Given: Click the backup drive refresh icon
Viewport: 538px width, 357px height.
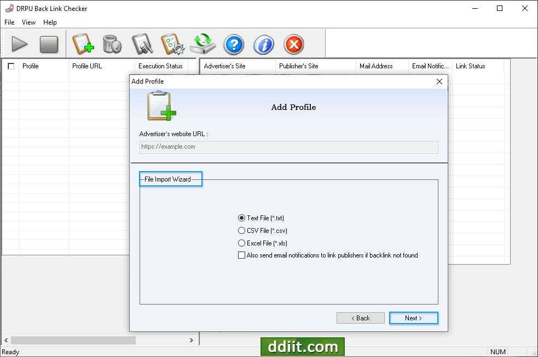Looking at the screenshot, I should click(x=203, y=44).
